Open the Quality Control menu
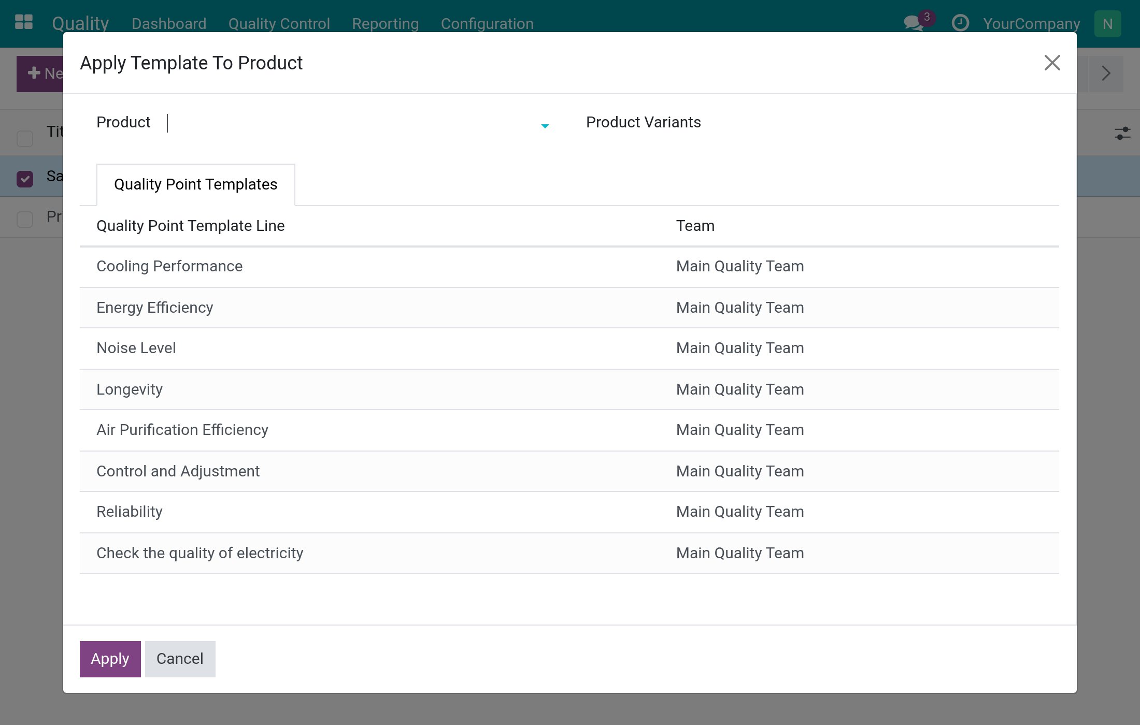 click(x=279, y=24)
